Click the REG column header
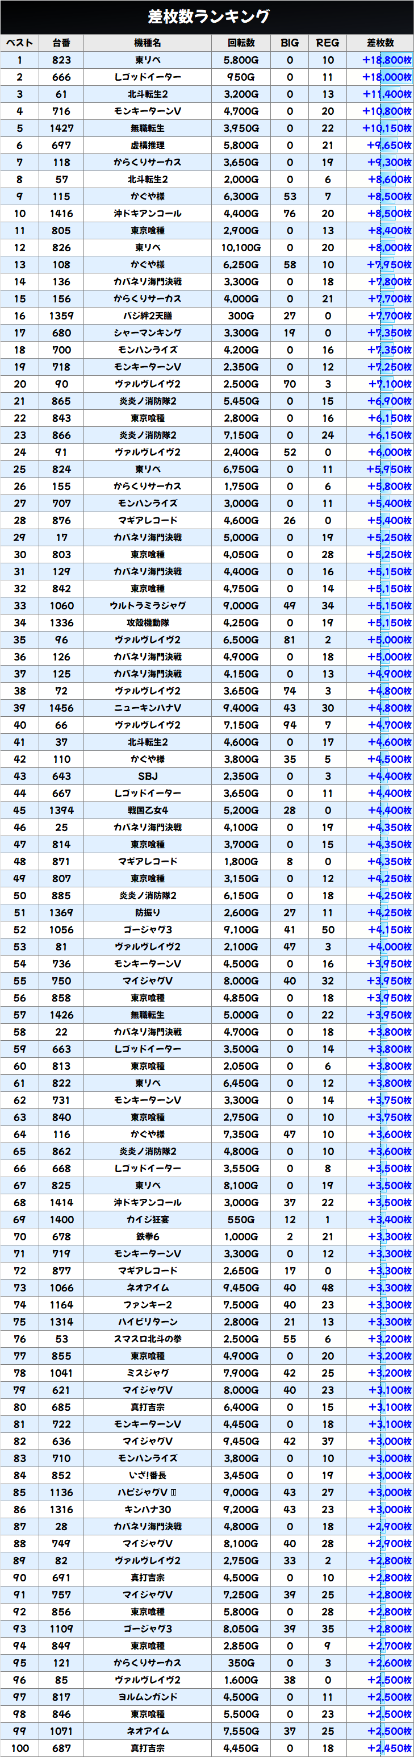Viewport: 414px width, 1757px height. [328, 43]
